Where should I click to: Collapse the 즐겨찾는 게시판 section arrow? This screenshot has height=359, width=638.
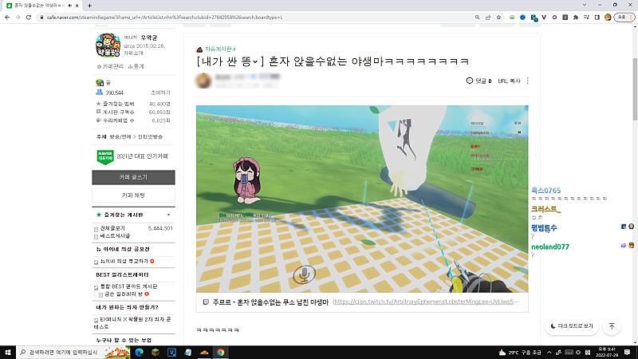168,215
